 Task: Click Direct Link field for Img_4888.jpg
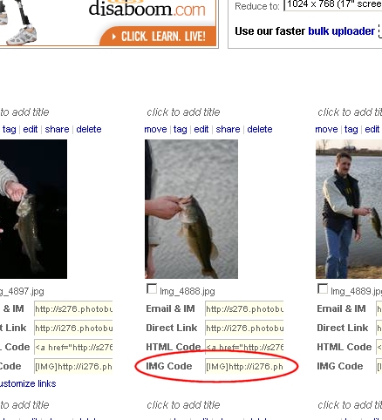244,328
